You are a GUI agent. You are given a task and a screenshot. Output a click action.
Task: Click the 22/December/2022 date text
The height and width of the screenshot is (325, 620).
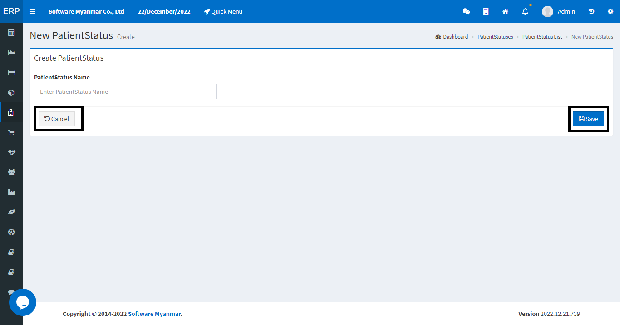pyautogui.click(x=164, y=11)
